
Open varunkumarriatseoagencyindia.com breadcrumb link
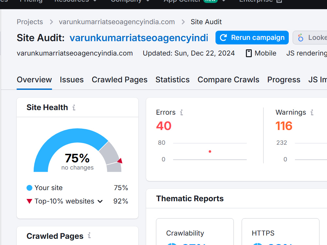pos(117,22)
